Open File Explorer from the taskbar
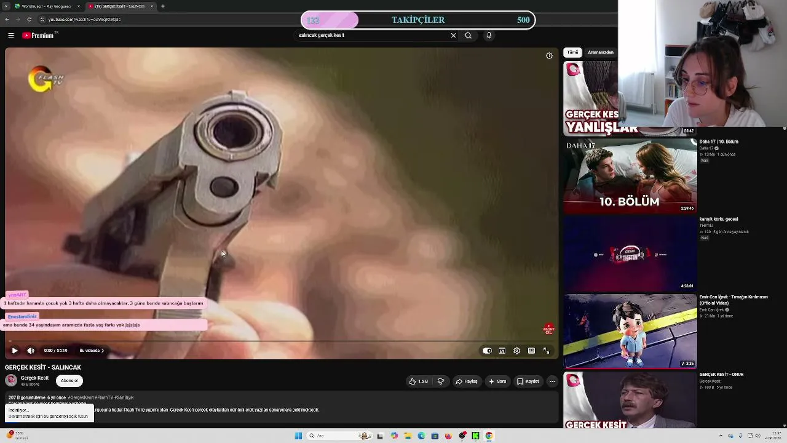787x443 pixels. pyautogui.click(x=408, y=436)
